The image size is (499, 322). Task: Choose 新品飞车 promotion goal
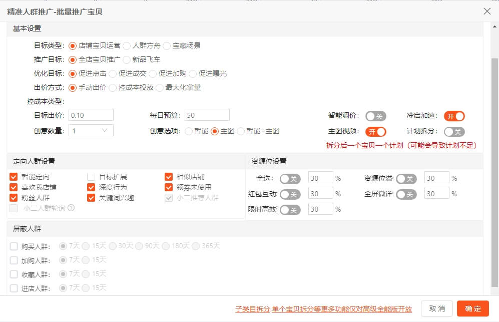(x=127, y=60)
